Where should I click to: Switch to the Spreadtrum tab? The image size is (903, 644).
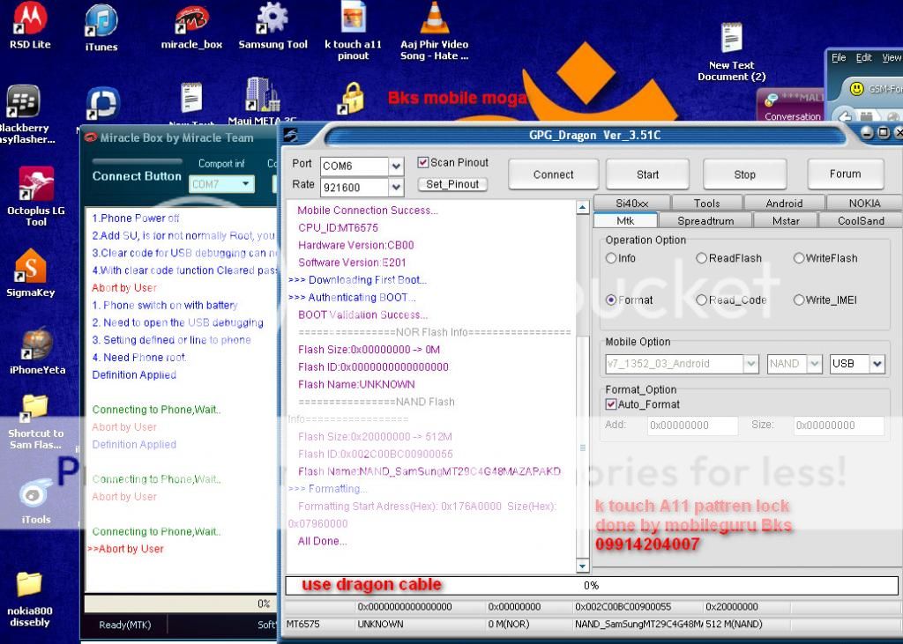tap(705, 220)
